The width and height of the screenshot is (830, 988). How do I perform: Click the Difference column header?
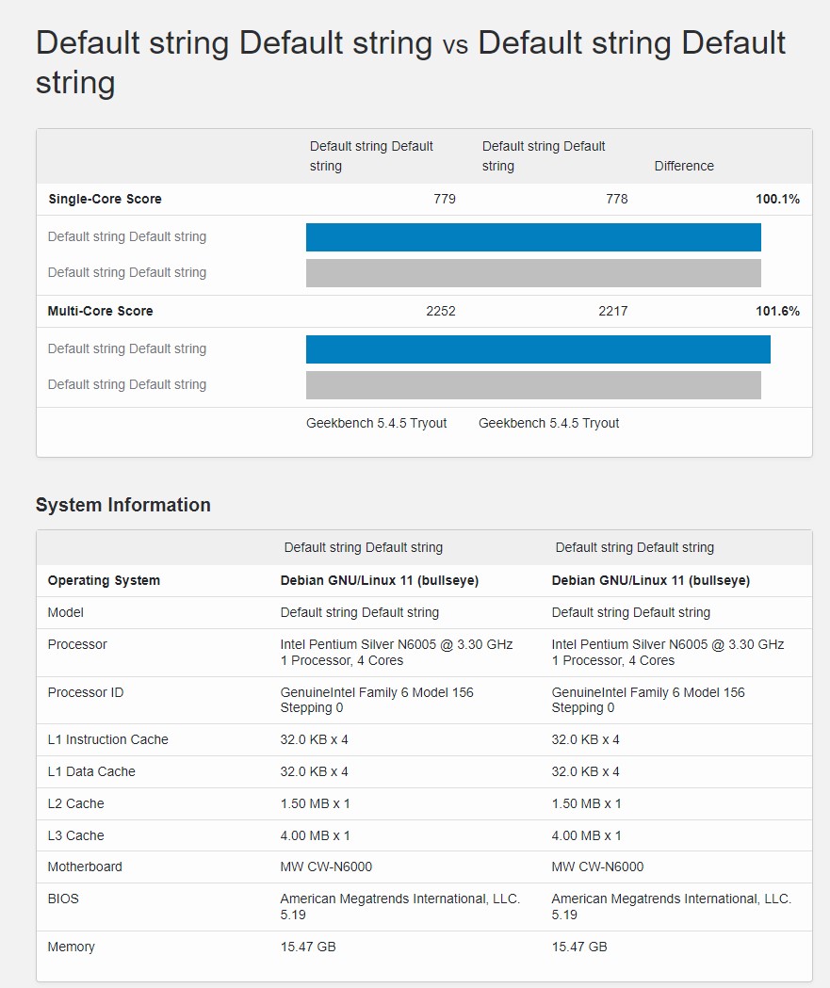tap(684, 166)
